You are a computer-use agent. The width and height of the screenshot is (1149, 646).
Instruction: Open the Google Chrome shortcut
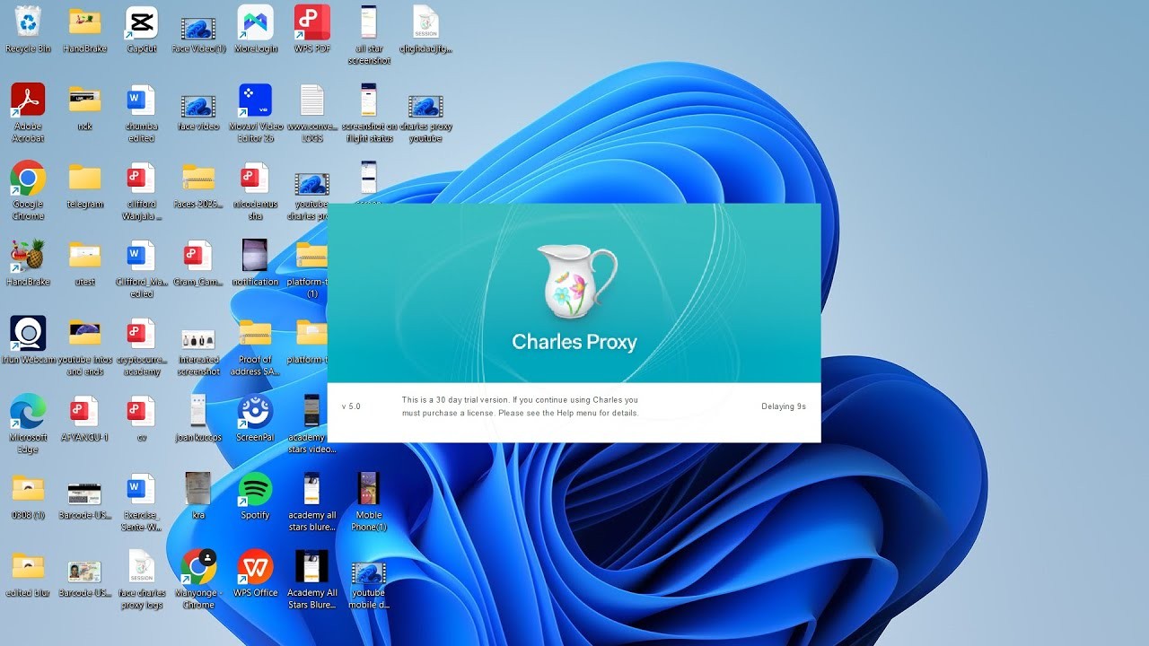(28, 191)
